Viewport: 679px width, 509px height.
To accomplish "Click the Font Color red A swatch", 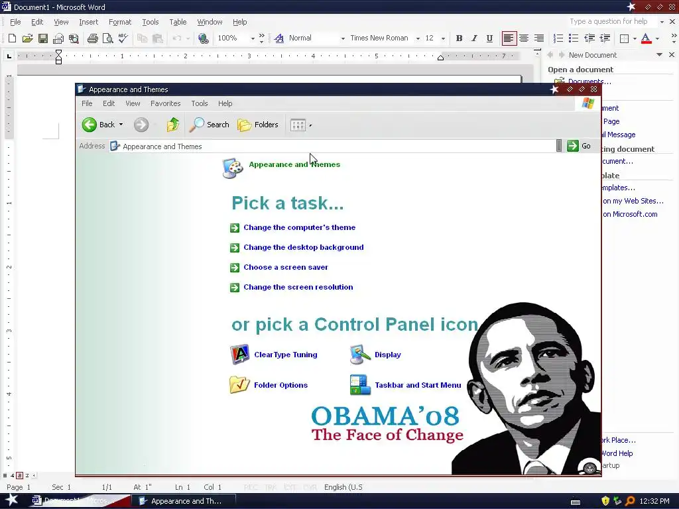I will point(646,38).
